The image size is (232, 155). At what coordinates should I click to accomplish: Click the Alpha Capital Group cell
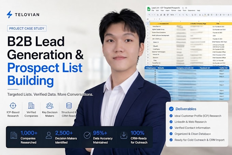(x=158, y=29)
